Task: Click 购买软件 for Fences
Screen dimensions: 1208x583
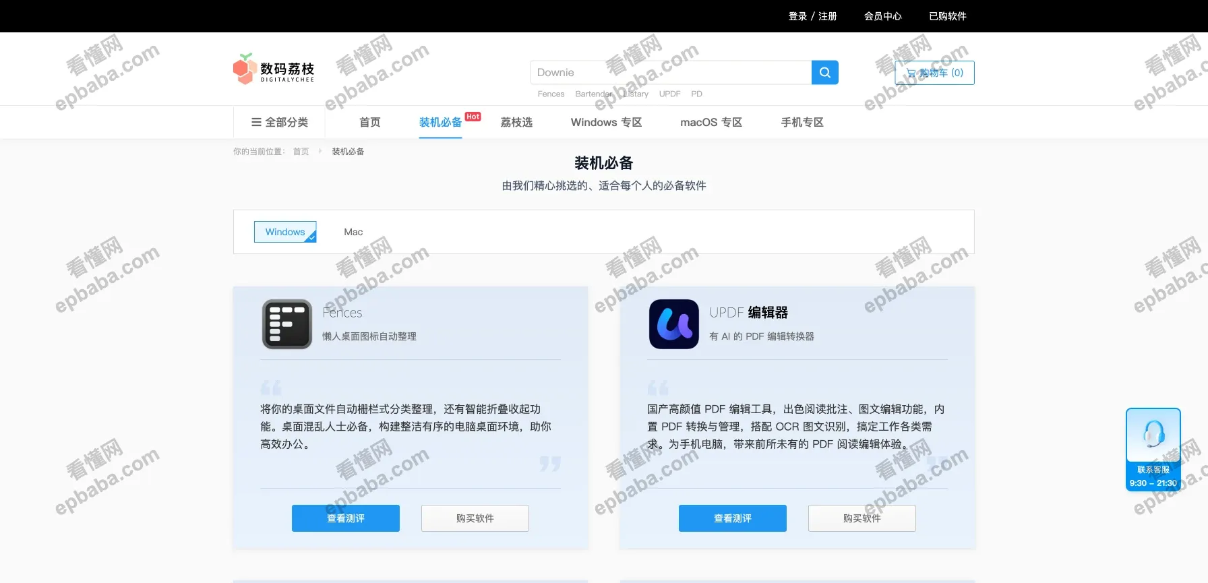Action: [475, 518]
